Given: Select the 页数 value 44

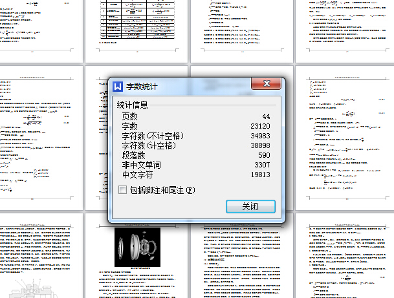Looking at the screenshot, I should click(x=266, y=116).
